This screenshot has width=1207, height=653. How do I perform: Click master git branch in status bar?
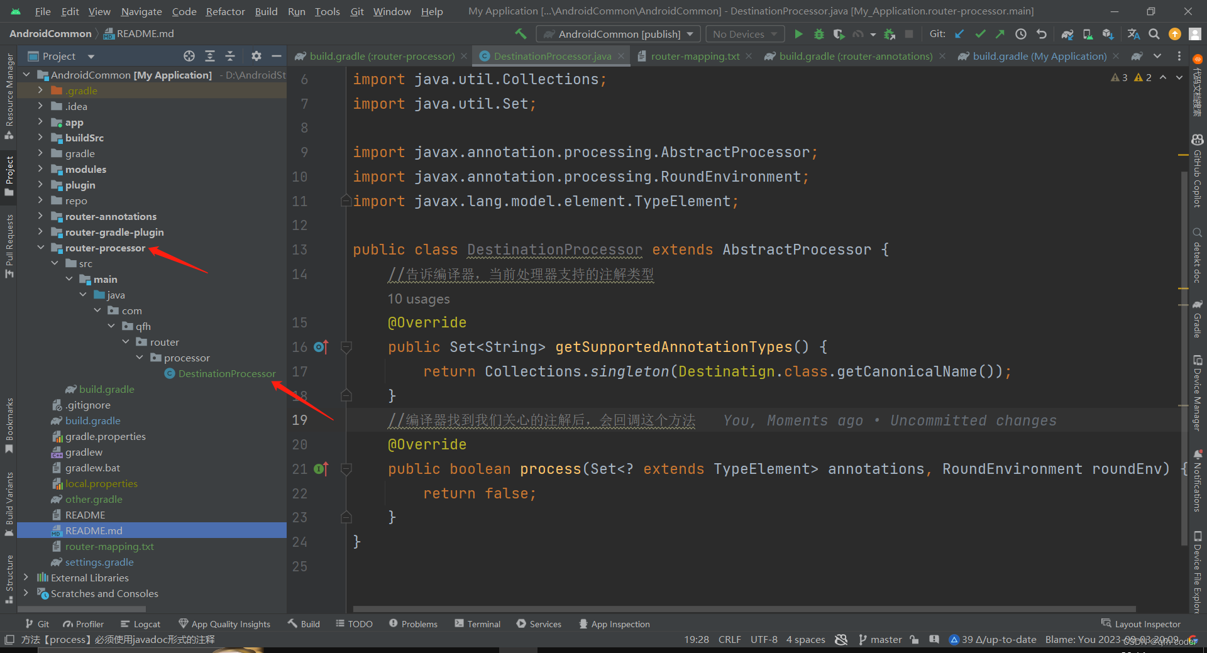click(x=880, y=640)
